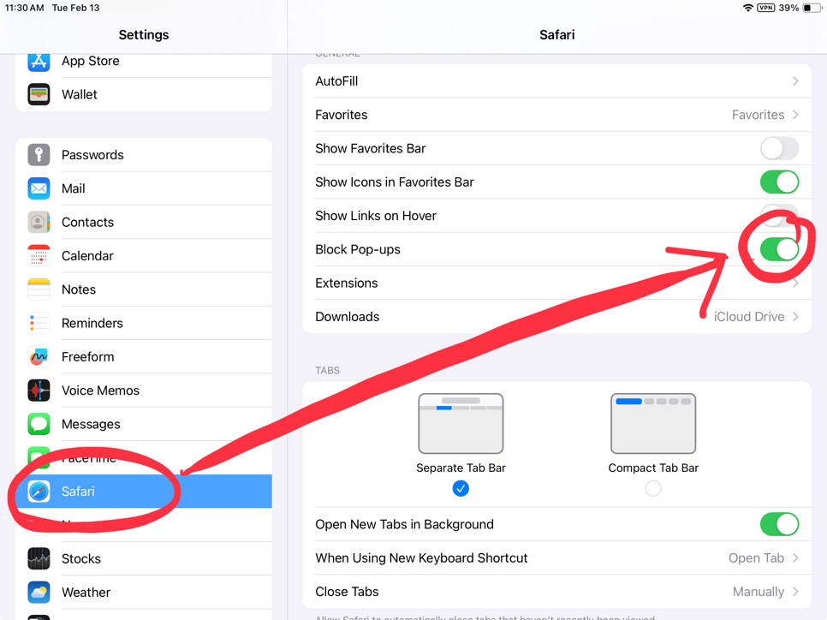This screenshot has width=827, height=620.
Task: Tap the 'Notes' label in sidebar
Action: 79,289
